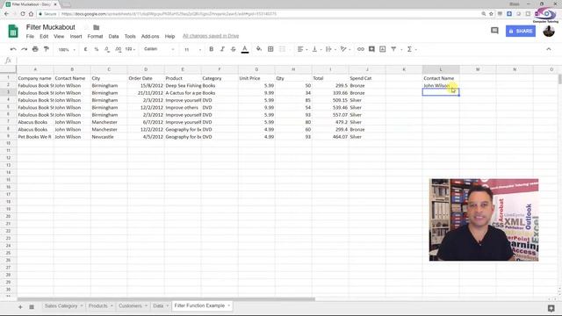Insert a comment from toolbar
562x316 pixels.
371,49
